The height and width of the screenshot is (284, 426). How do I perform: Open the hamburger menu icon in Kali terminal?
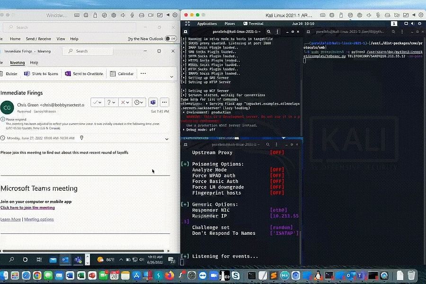point(277,30)
